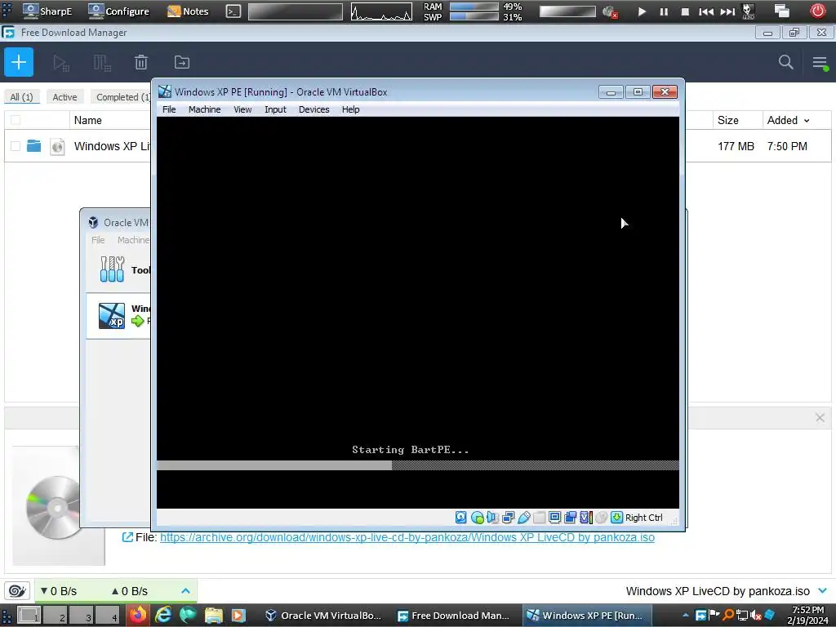Image resolution: width=836 pixels, height=627 pixels.
Task: Click the foobar alien icon in top bar
Action: (749, 11)
